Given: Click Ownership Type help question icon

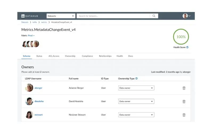Looking at the screenshot, I should [137, 79].
